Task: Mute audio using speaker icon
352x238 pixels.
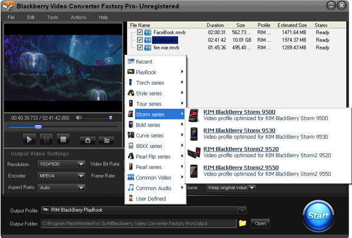Action: click(78, 118)
